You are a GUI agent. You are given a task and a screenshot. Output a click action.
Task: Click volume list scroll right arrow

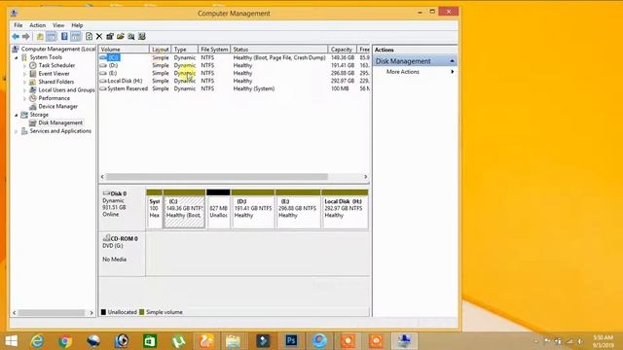point(366,177)
